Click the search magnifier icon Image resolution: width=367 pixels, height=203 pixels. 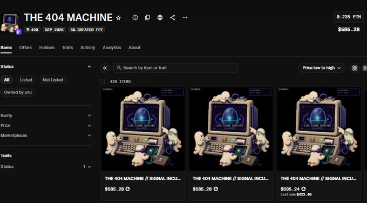[119, 67]
